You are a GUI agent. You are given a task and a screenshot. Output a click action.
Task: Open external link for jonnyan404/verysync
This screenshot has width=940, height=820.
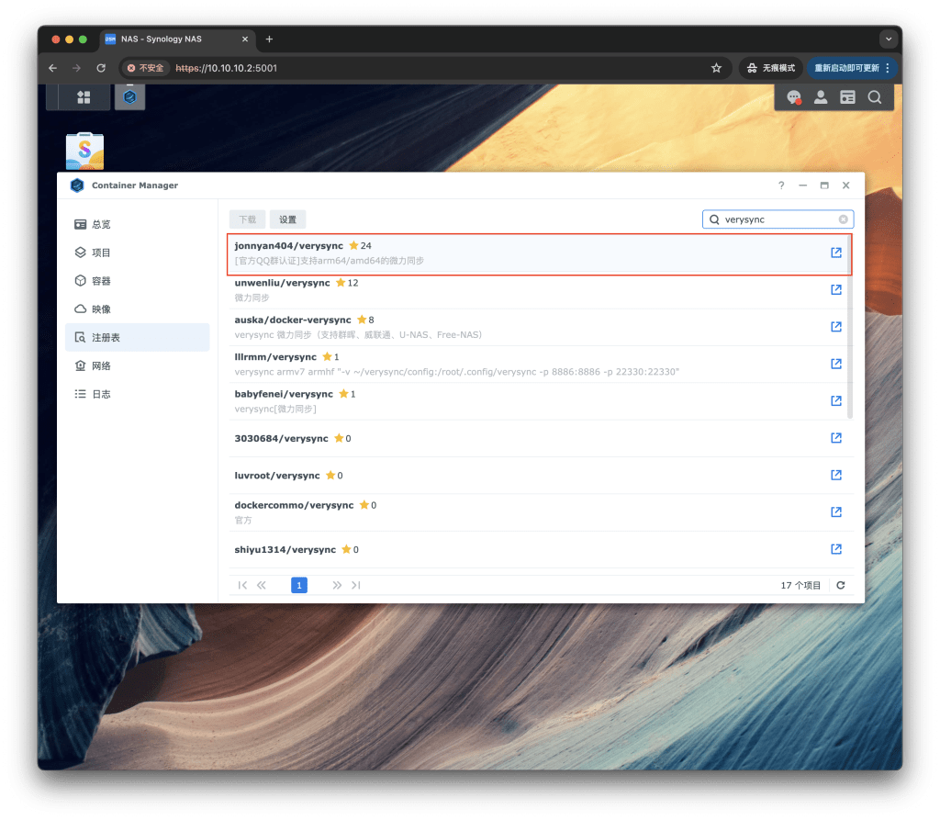pos(836,253)
